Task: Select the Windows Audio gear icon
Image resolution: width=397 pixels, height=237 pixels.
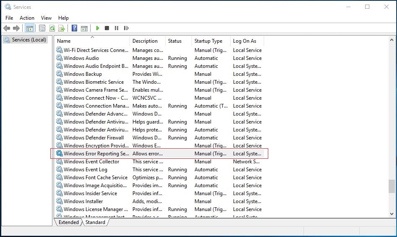Action: (59, 58)
